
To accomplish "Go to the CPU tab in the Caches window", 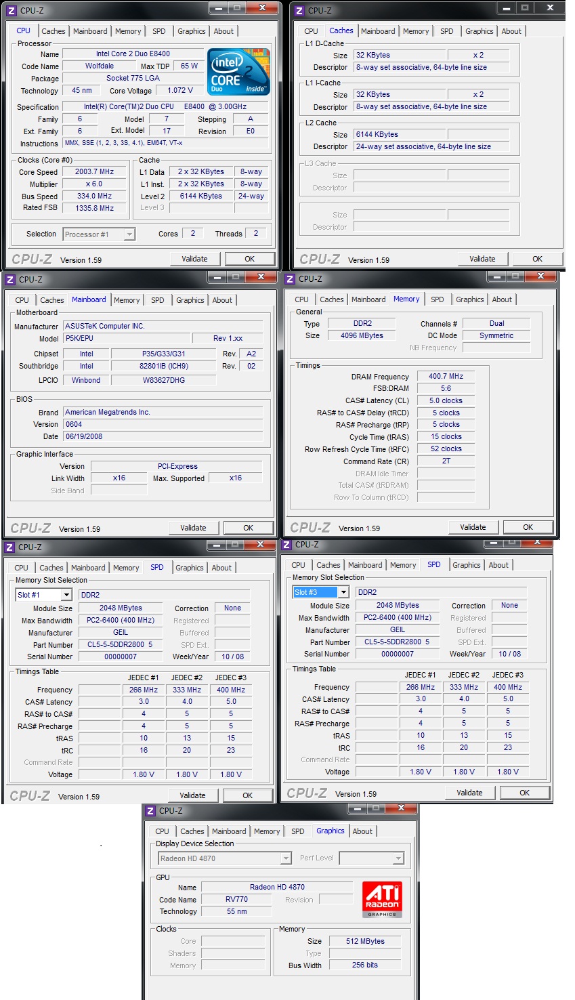I will click(x=311, y=31).
